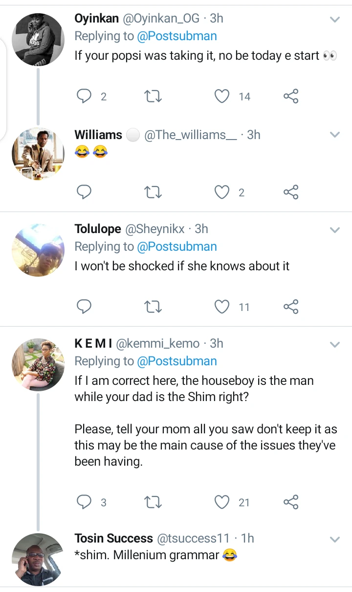Share Tolulope's tweet

click(291, 307)
